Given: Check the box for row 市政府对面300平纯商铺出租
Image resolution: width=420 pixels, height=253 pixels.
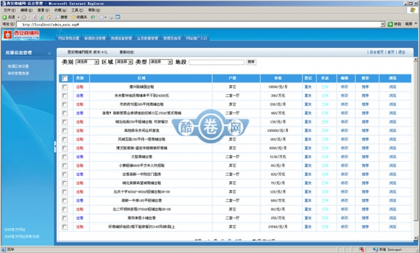Looking at the screenshot, I should 65,105.
